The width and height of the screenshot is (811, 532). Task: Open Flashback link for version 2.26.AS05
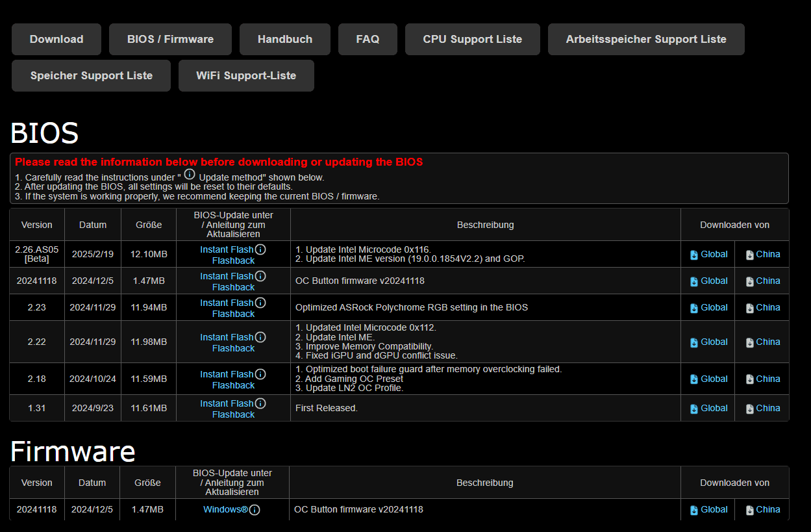[233, 260]
